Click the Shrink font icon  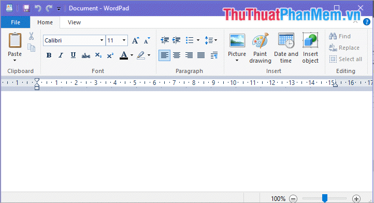[147, 40]
